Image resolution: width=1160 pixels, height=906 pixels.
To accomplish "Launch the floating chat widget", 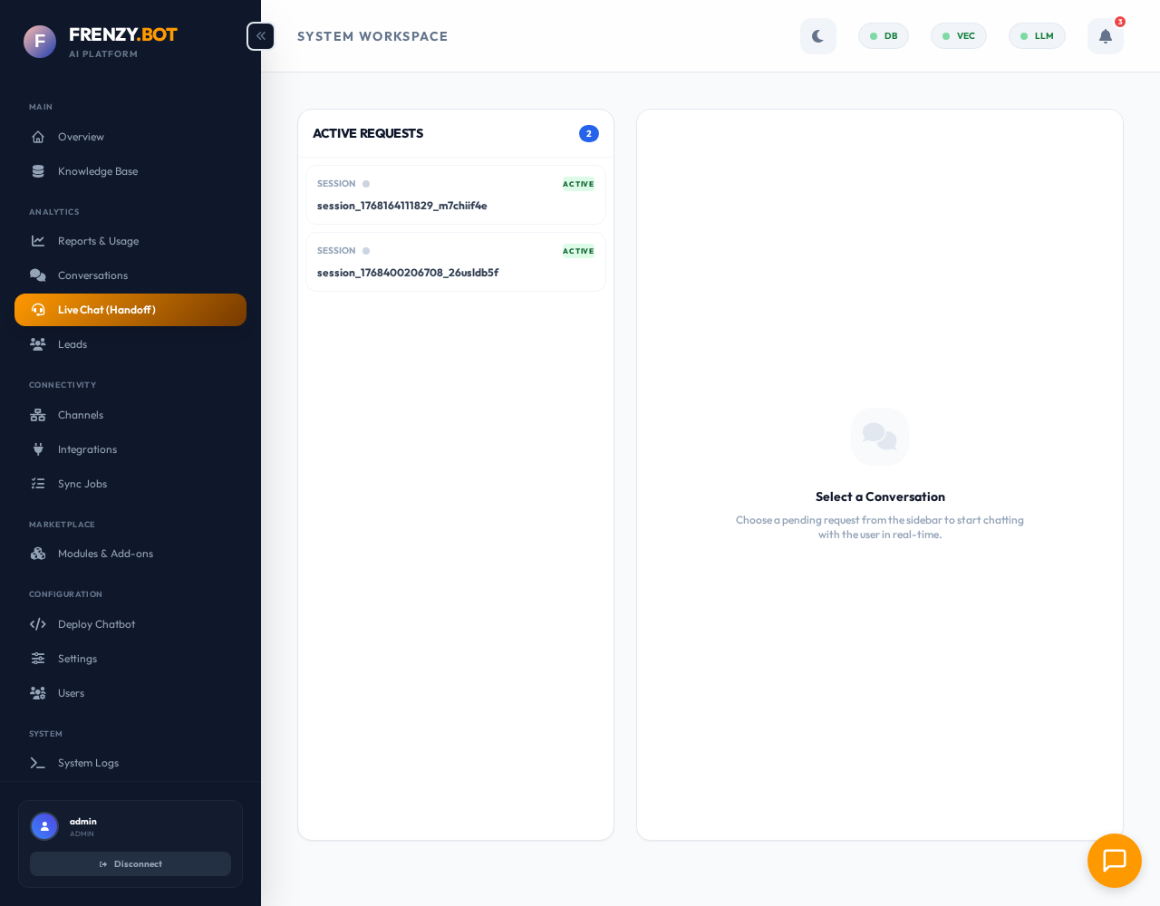I will [x=1115, y=861].
